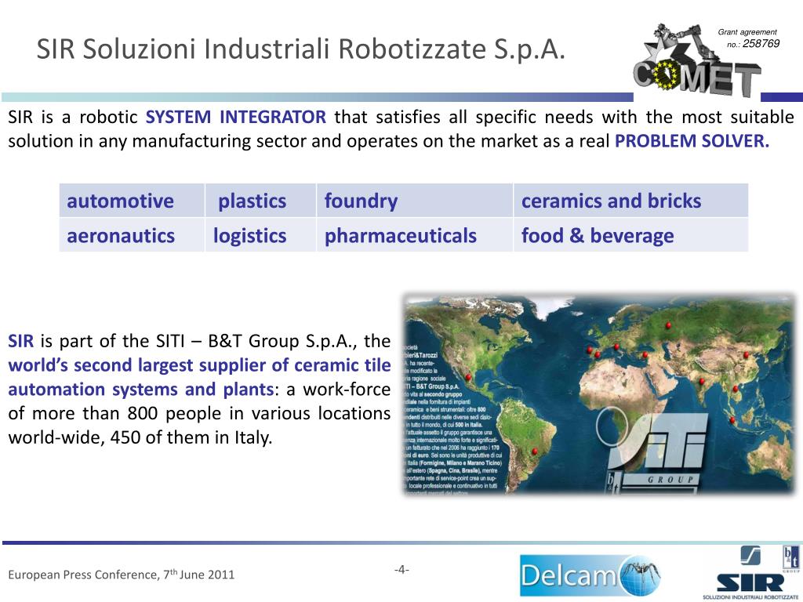
Task: Click 'SYSTEM INTEGRATOR' highlighted text
Action: [x=235, y=118]
